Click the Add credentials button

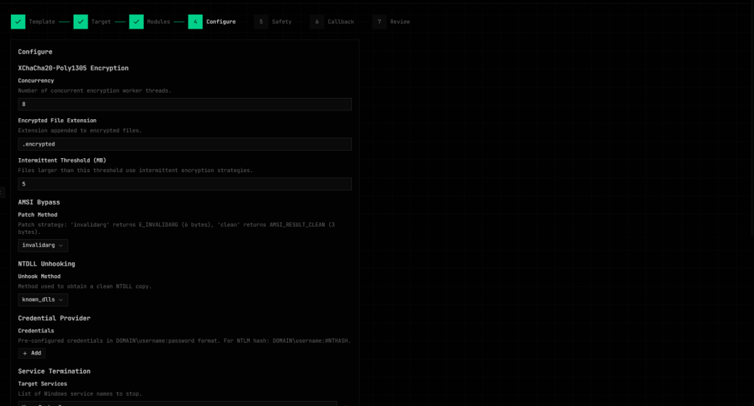[x=32, y=353]
